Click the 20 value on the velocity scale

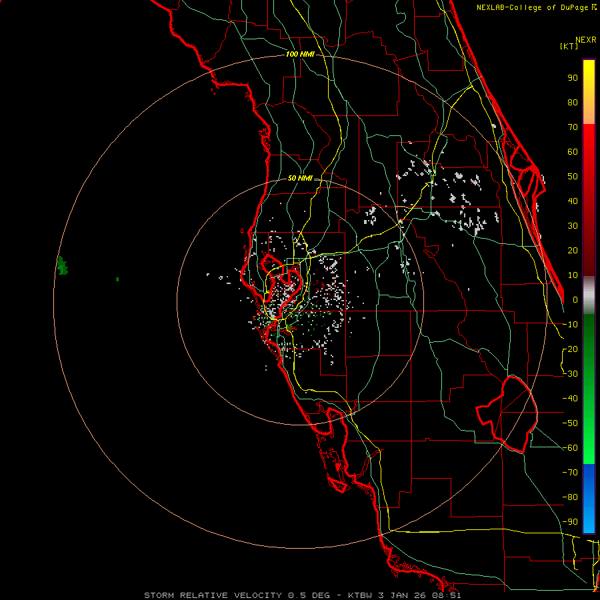(573, 251)
